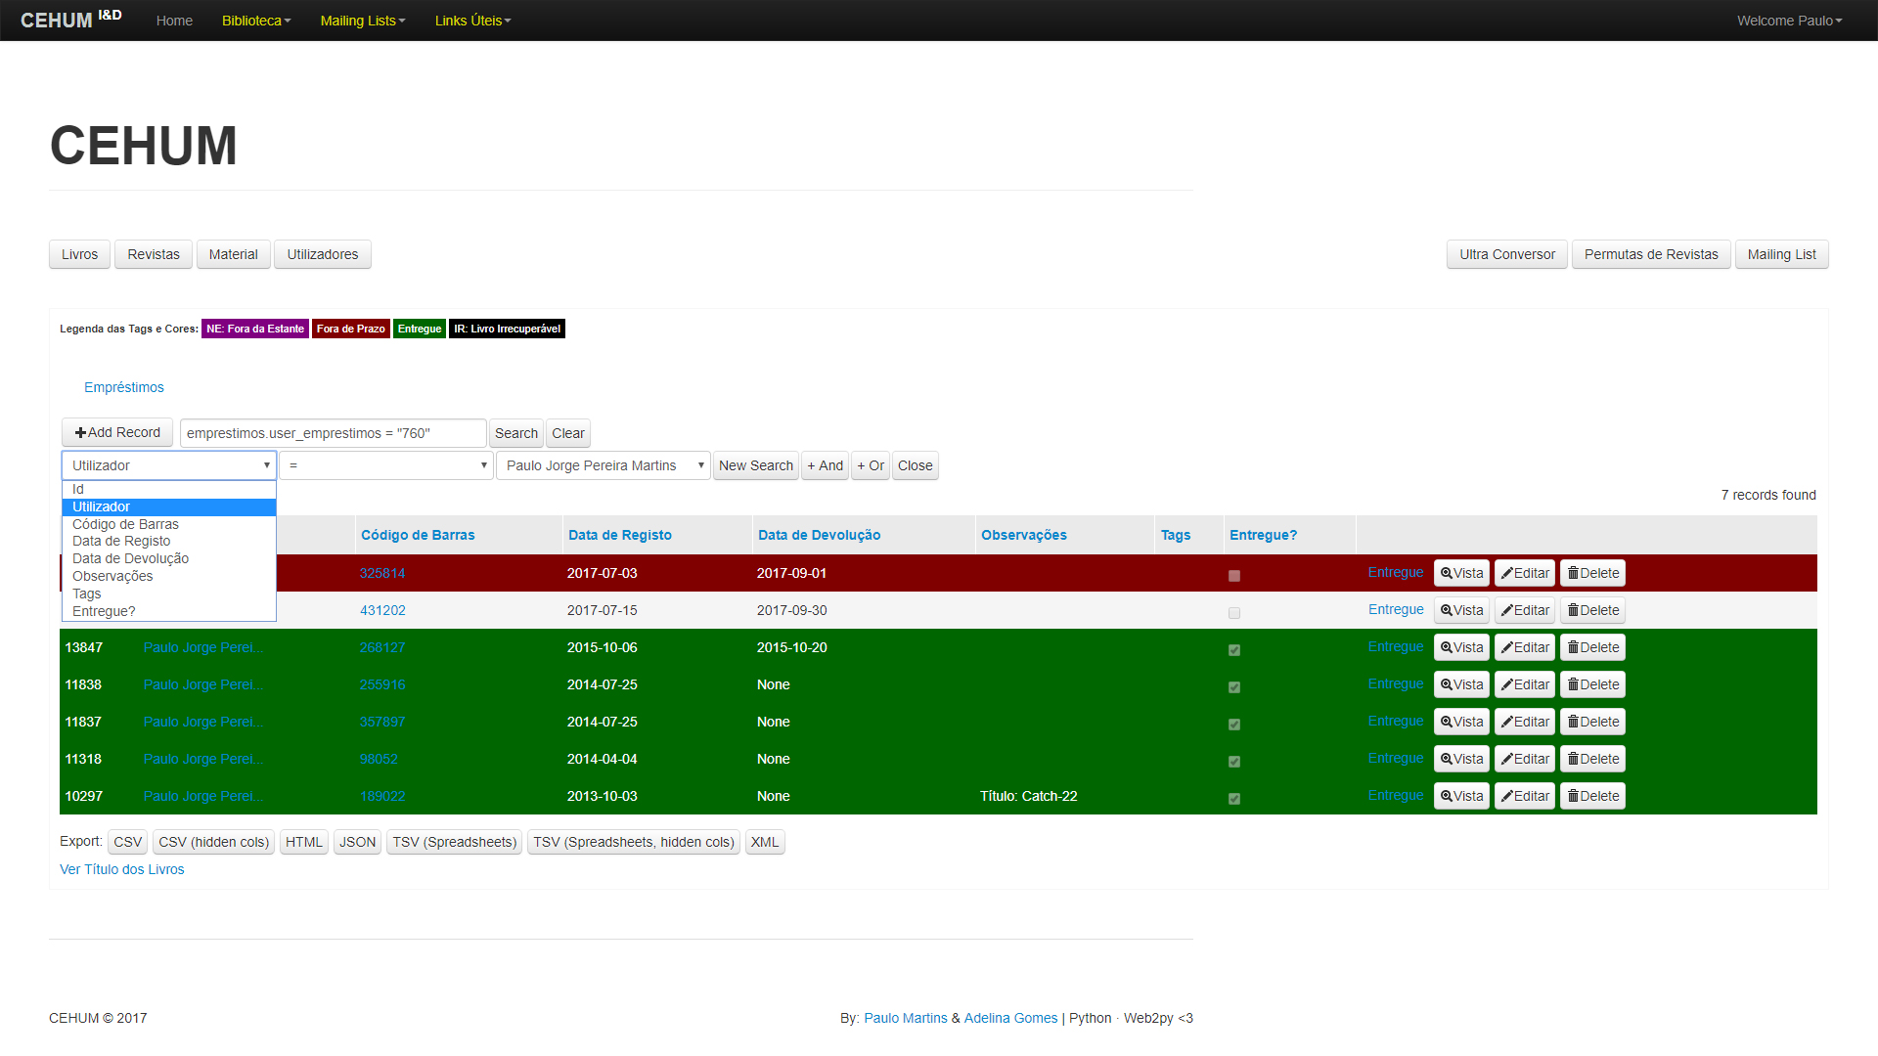
Task: Click the Delete trash icon for barcode 431202
Action: click(1573, 611)
